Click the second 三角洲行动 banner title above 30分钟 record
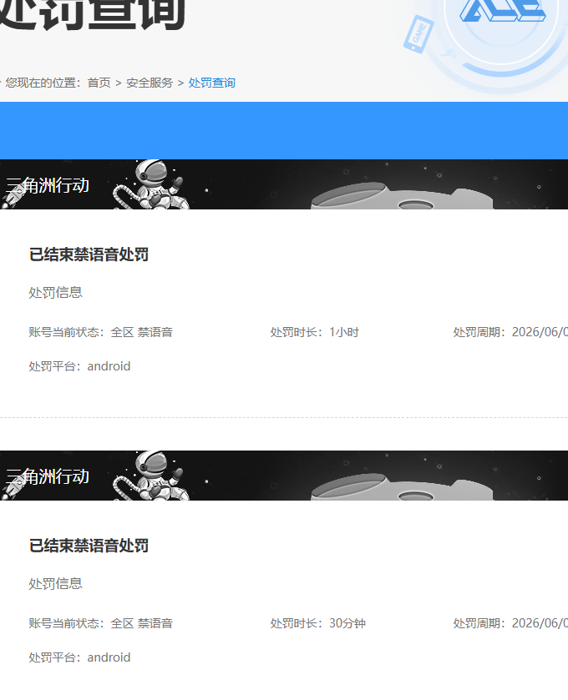The image size is (568, 700). click(48, 476)
